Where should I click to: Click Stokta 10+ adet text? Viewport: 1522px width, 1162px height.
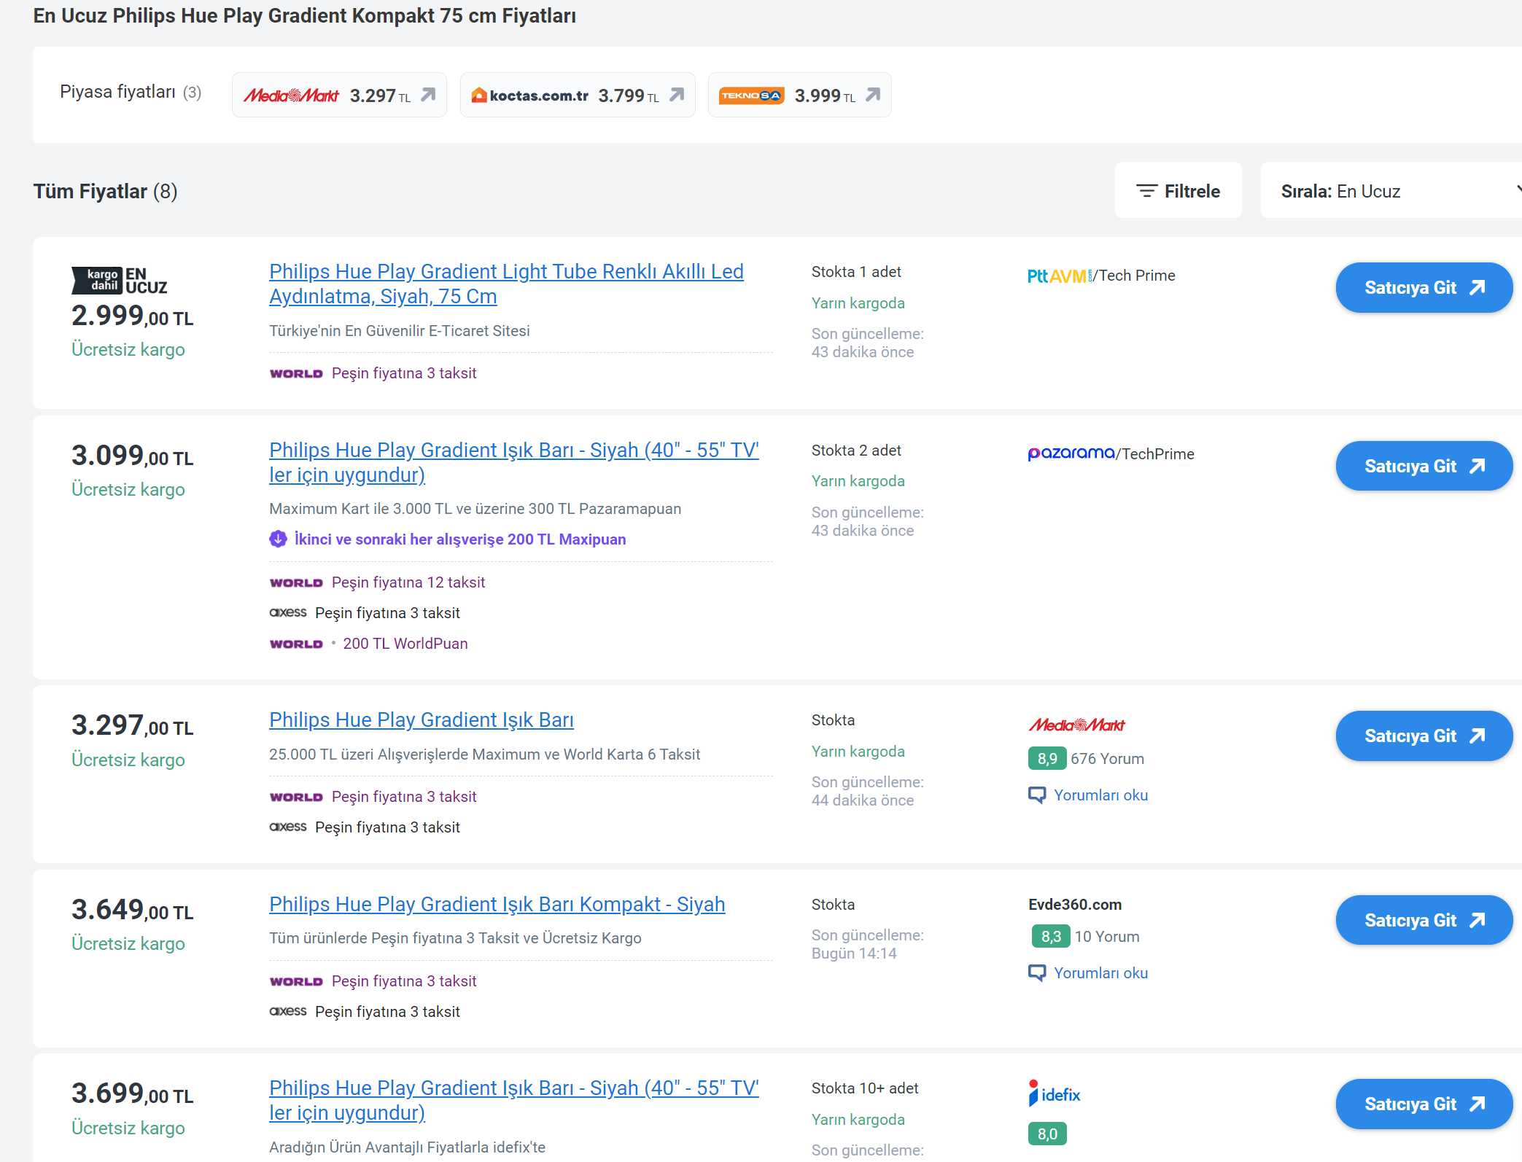point(865,1088)
